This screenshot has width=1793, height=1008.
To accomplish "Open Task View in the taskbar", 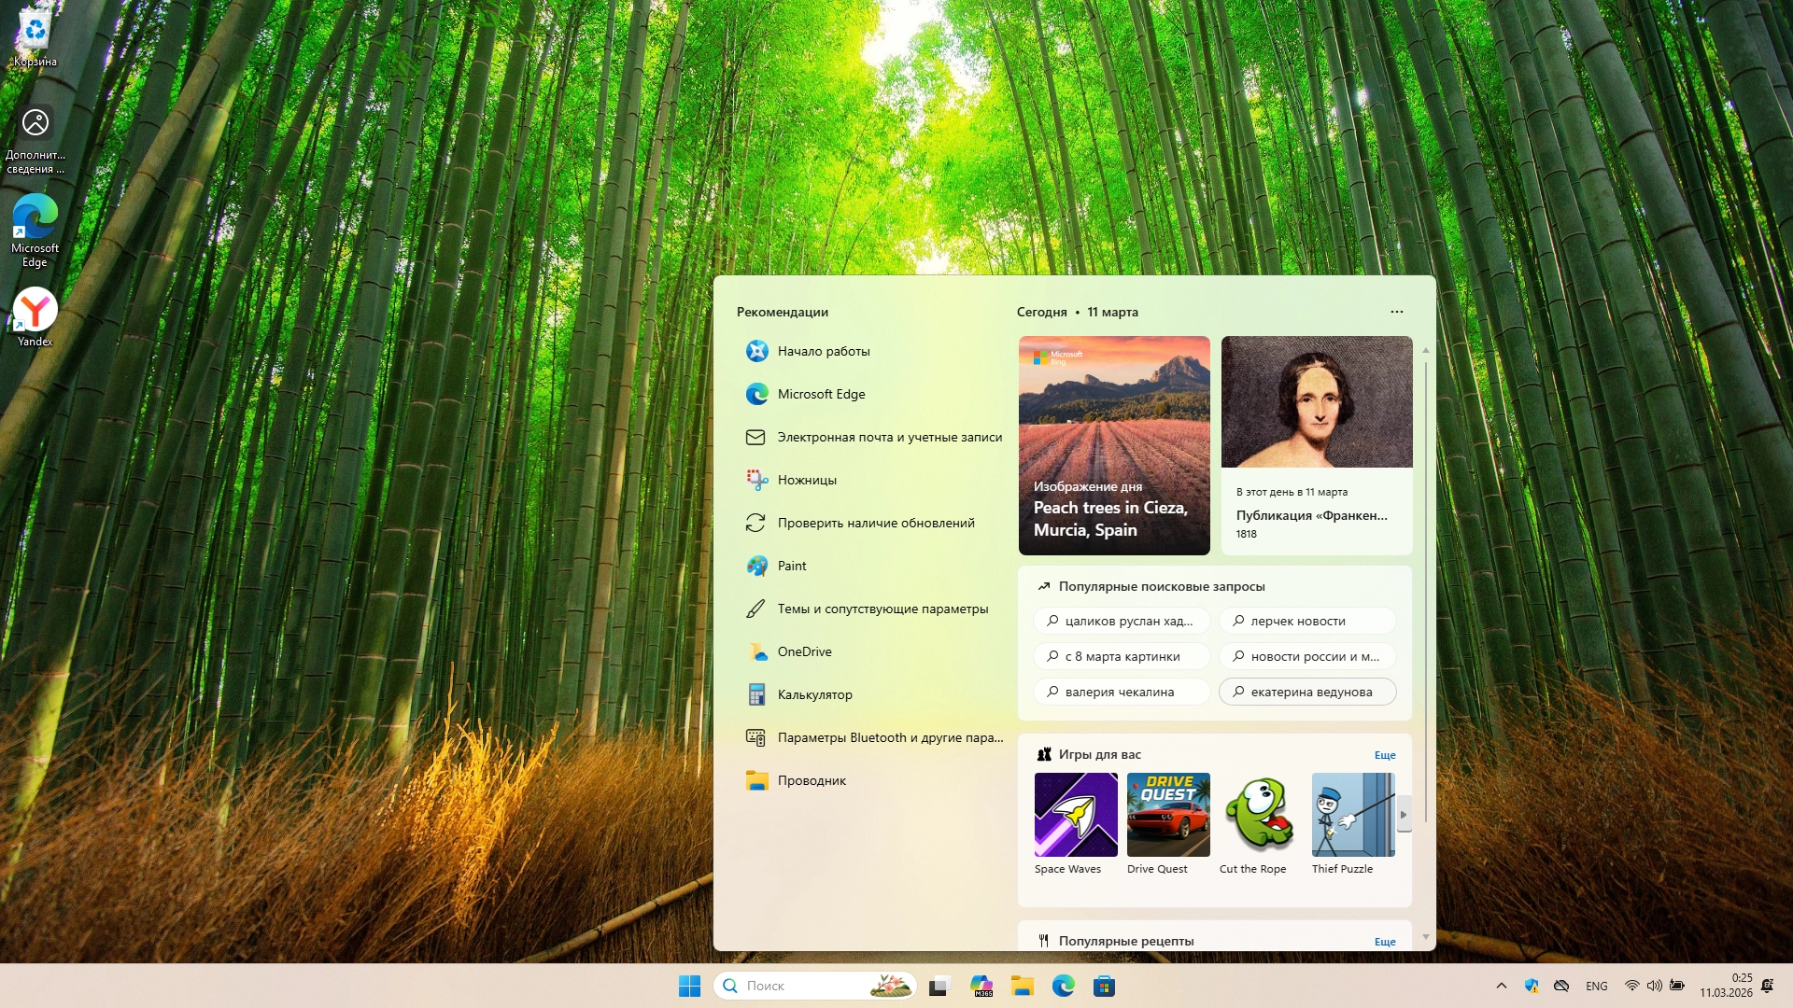I will (x=939, y=986).
